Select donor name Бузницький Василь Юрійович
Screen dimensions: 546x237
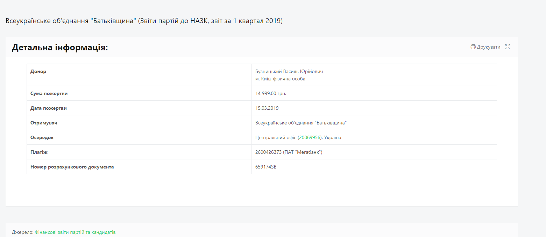tap(289, 72)
